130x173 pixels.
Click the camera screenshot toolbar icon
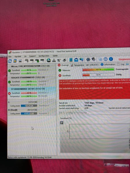pyautogui.click(x=100, y=59)
